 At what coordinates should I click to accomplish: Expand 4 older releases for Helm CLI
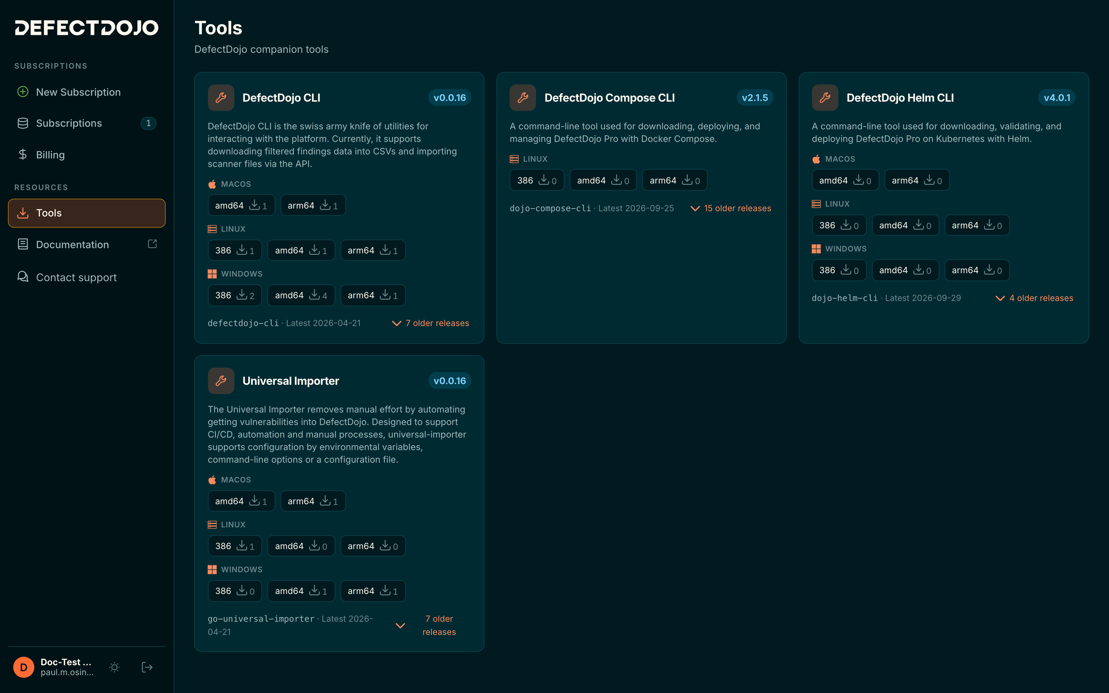(x=1035, y=298)
